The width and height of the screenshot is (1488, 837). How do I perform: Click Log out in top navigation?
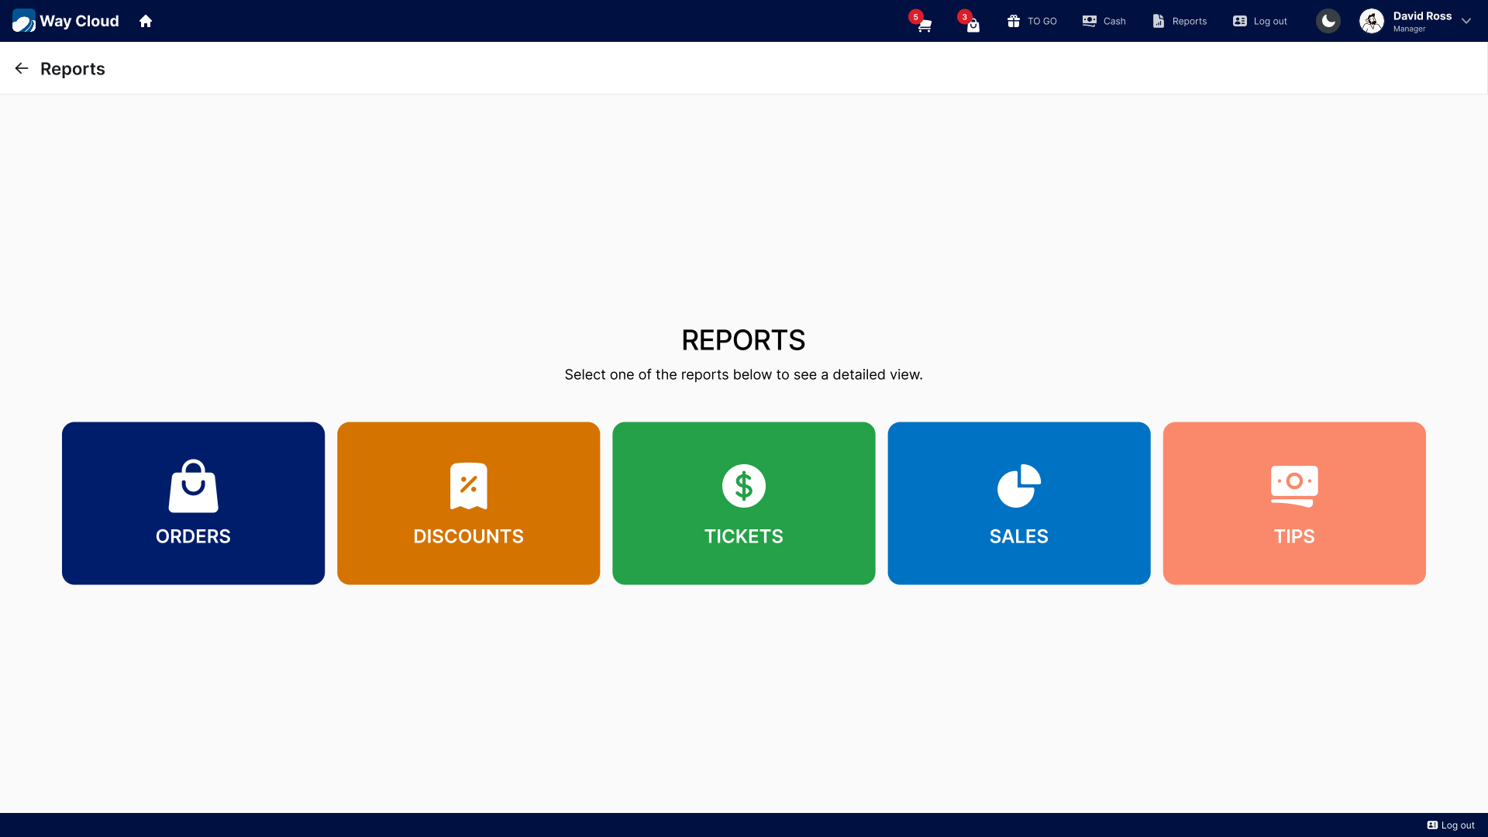coord(1260,21)
